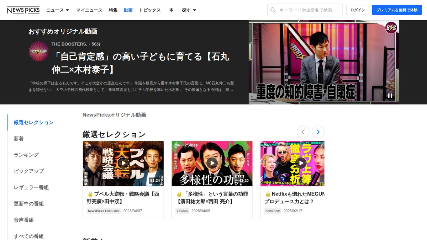Viewport: 427px width, 240px height.
Task: Show next 厳選セレクション carousel items
Action: (x=318, y=132)
